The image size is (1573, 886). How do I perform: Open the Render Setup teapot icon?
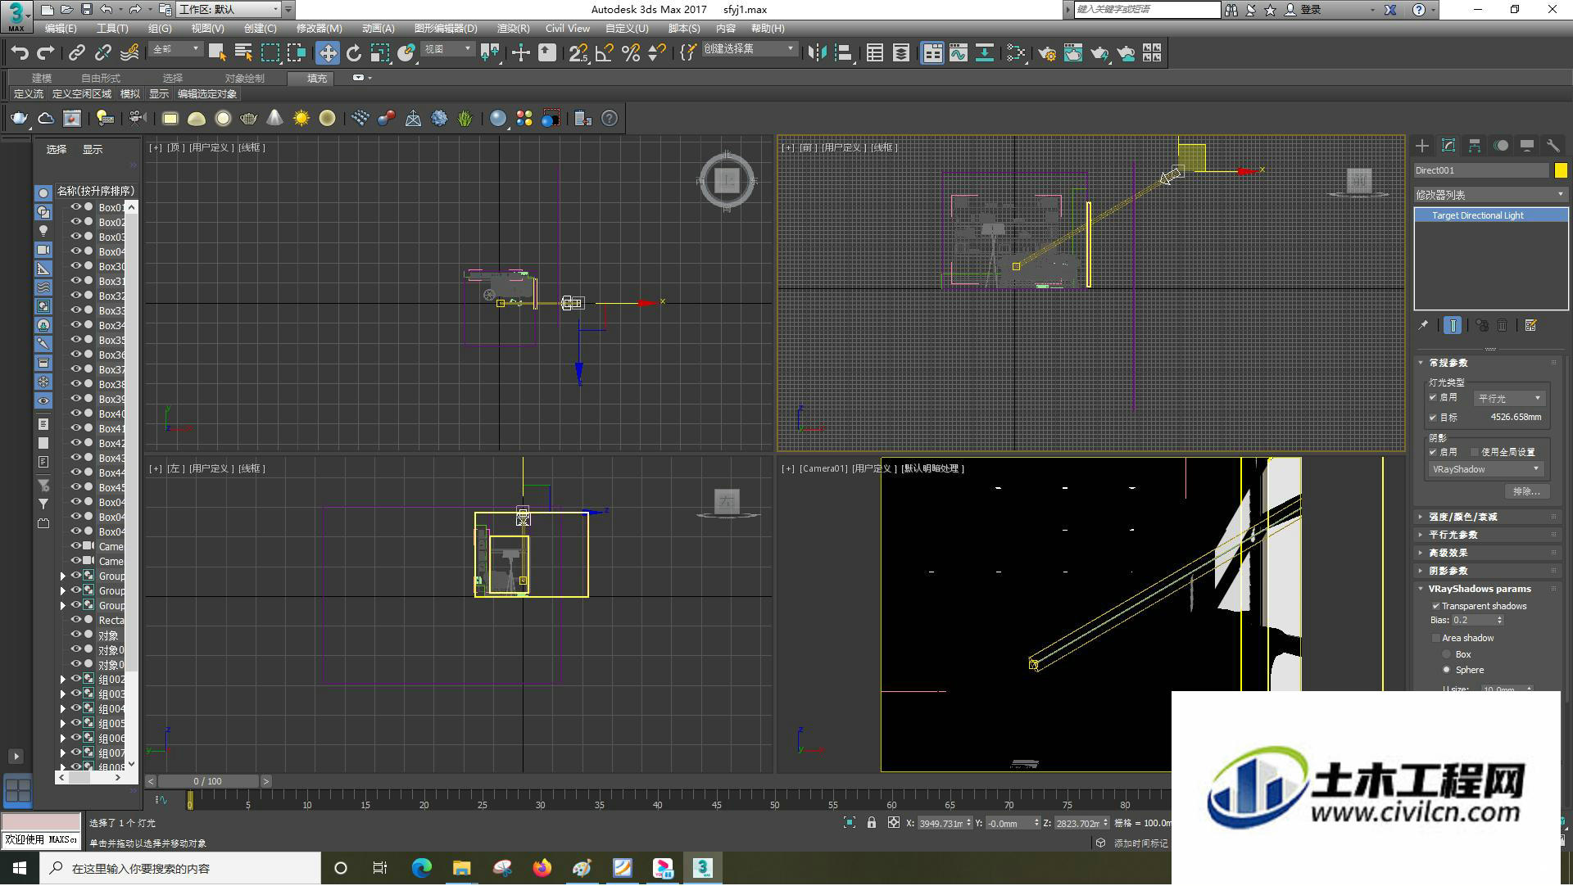pyautogui.click(x=1047, y=53)
